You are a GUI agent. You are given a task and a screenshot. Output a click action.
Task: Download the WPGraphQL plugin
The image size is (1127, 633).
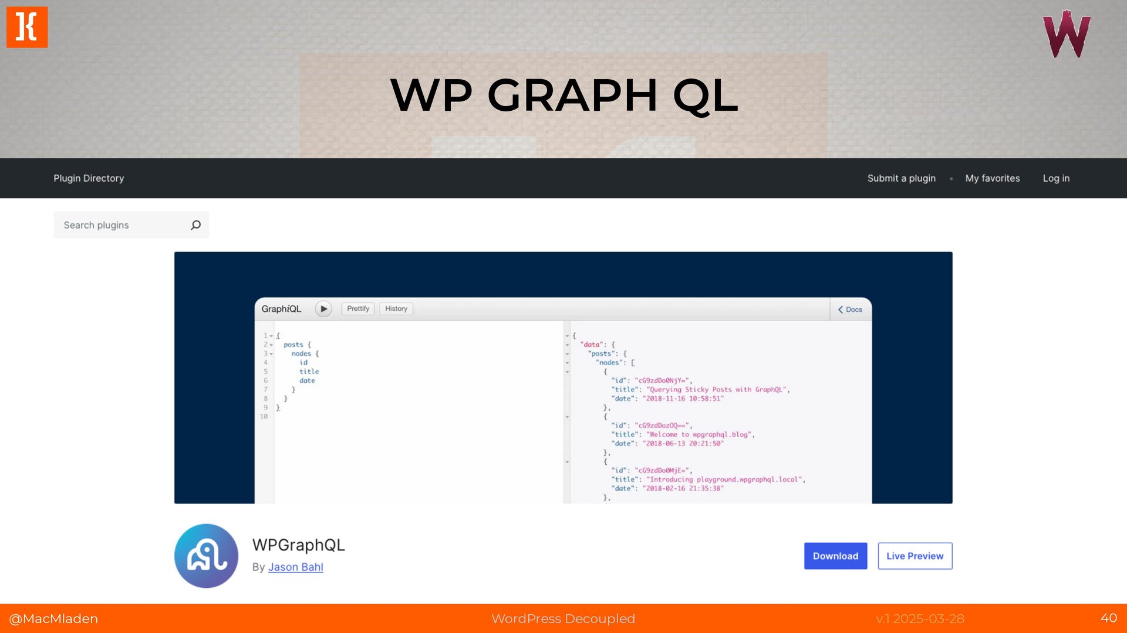click(x=835, y=556)
